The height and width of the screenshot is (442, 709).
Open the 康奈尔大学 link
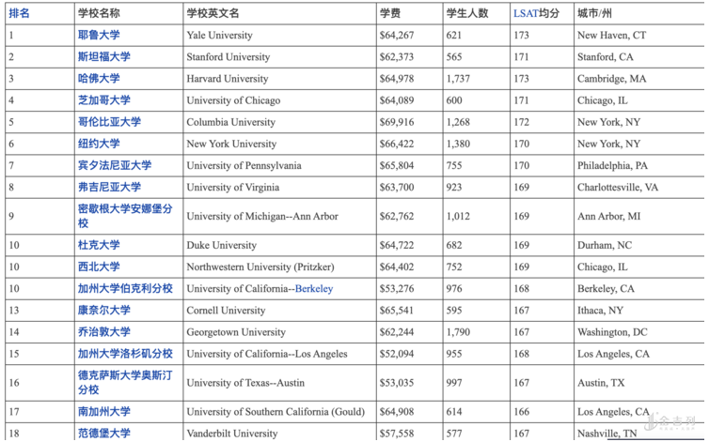[103, 310]
